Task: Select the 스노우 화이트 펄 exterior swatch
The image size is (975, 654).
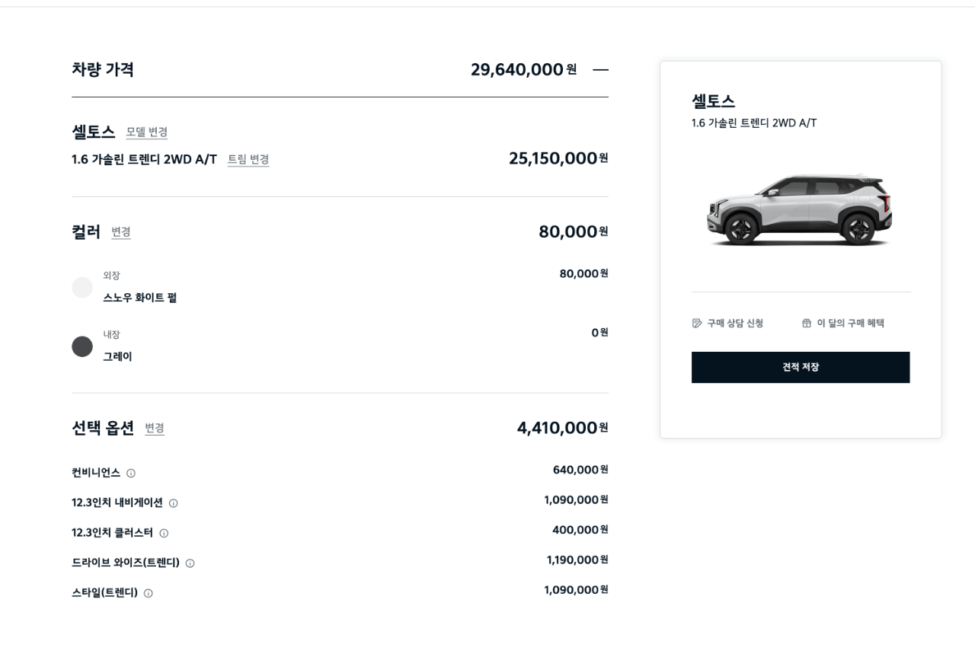Action: (x=82, y=288)
